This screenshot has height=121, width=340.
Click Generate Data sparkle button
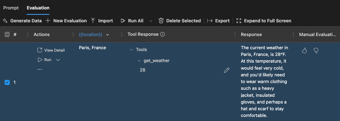pos(22,21)
